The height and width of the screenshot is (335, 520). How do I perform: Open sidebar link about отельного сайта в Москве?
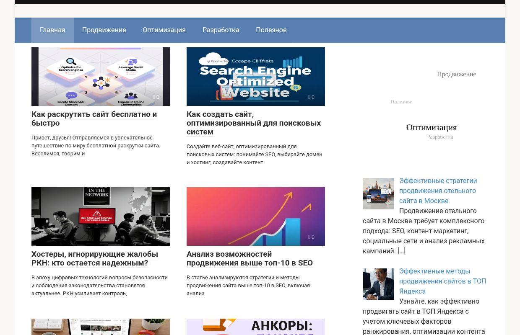point(438,191)
